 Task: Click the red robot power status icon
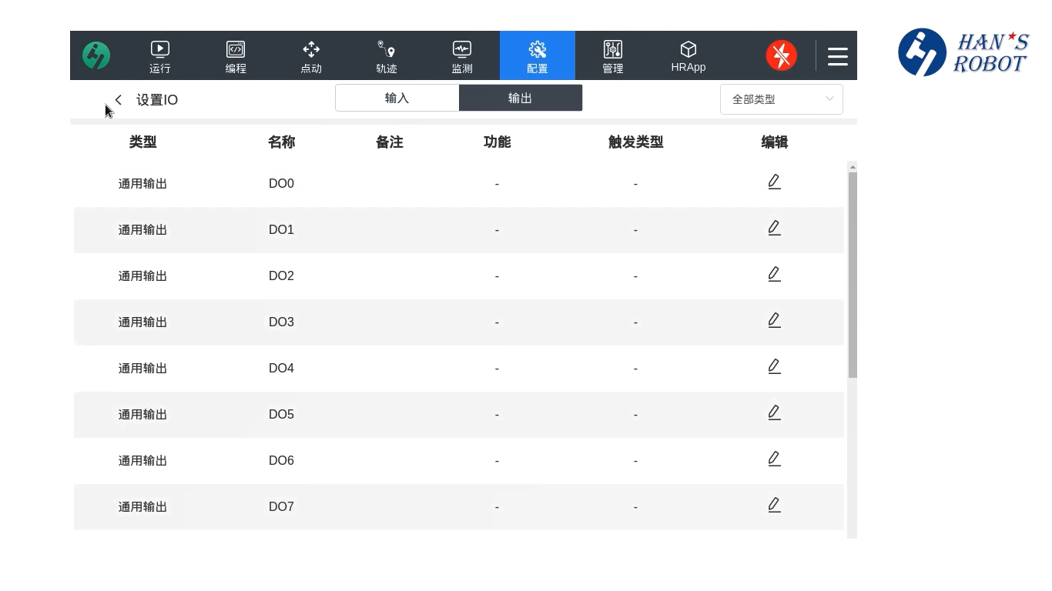(781, 55)
